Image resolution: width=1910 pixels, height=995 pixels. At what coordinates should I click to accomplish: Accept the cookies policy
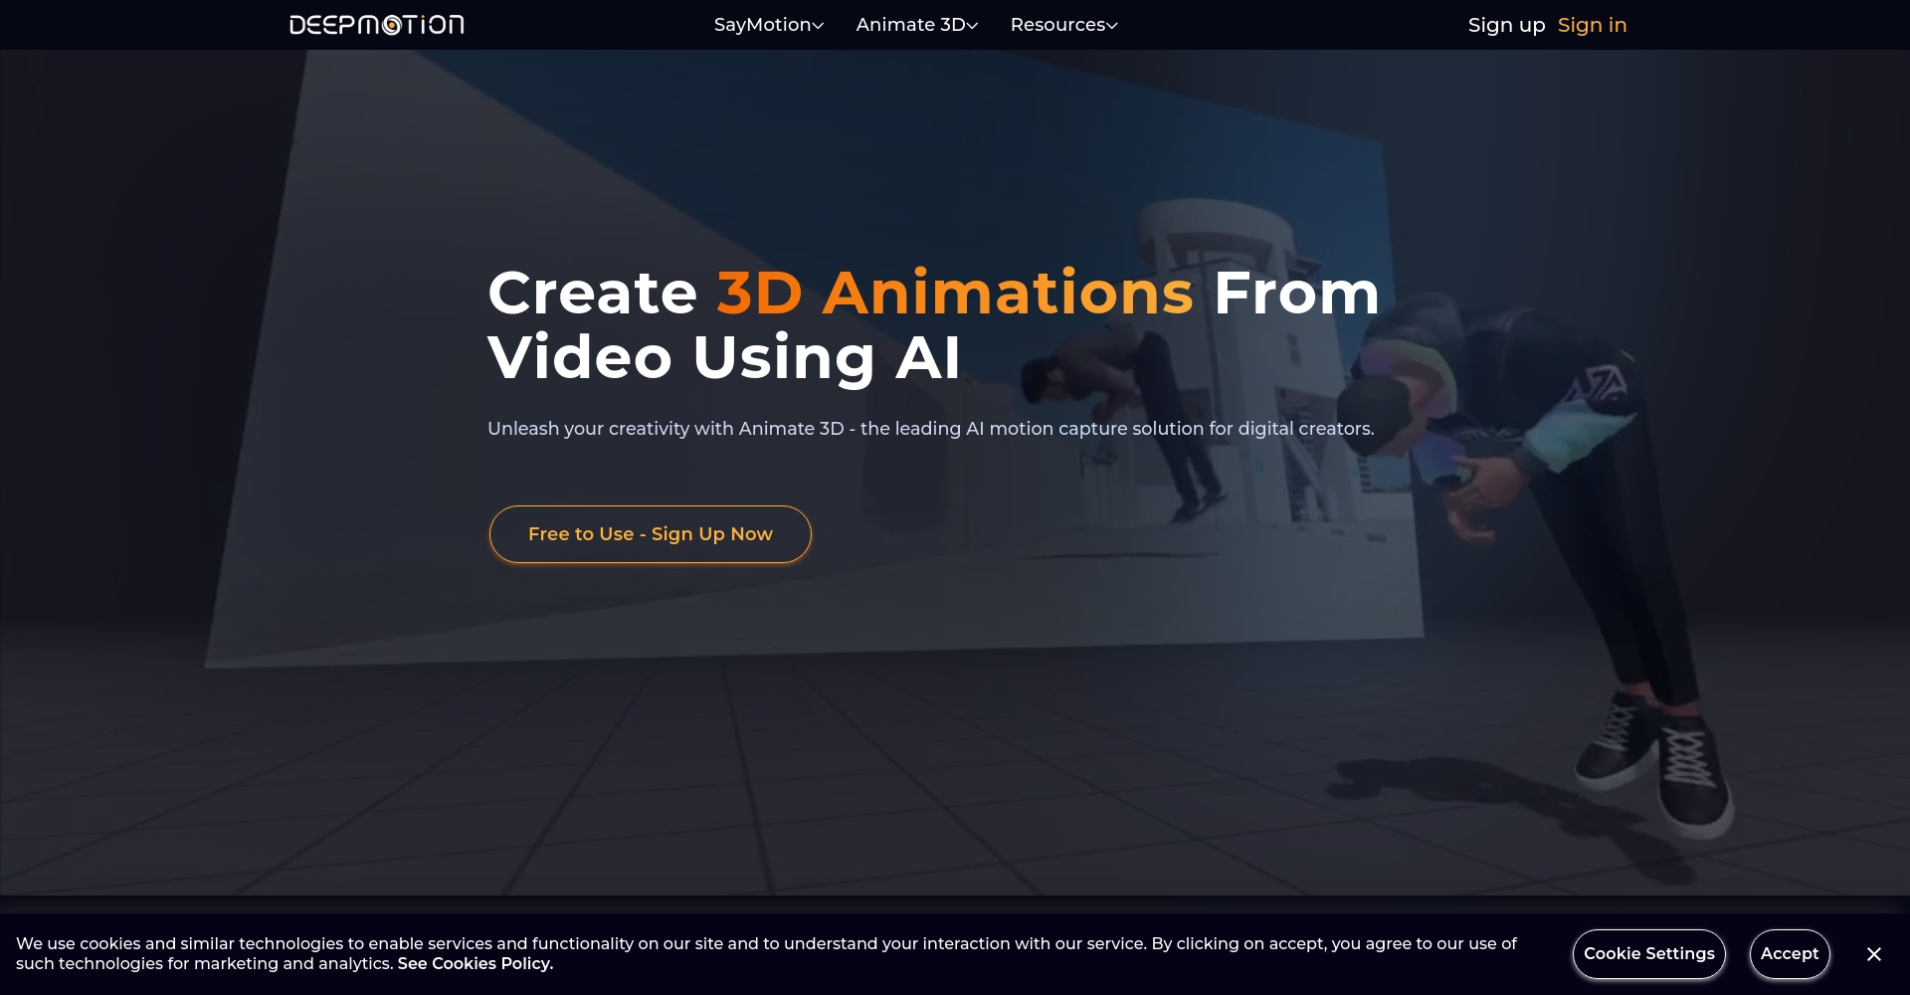[x=1790, y=953]
